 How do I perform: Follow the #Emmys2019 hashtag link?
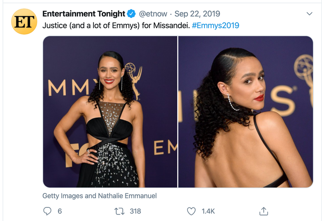(215, 25)
